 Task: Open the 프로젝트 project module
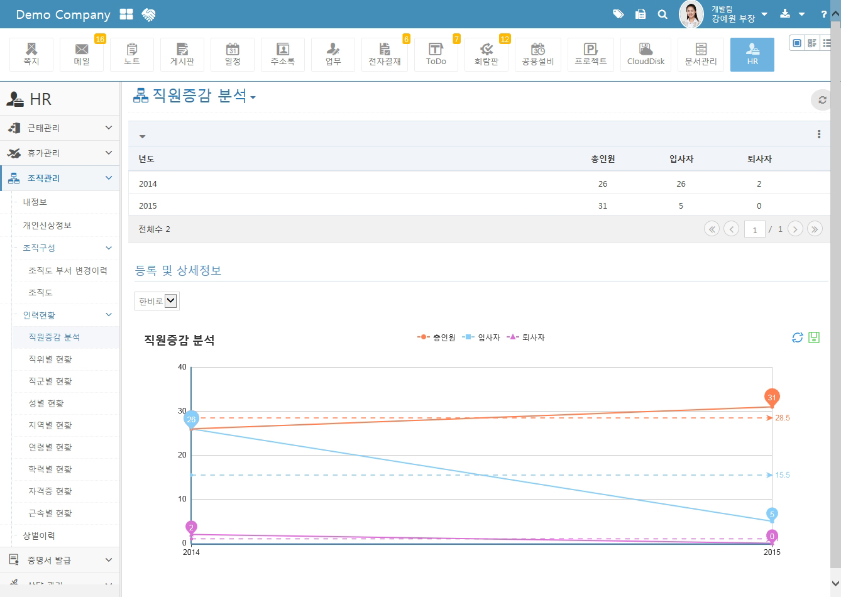coord(591,55)
